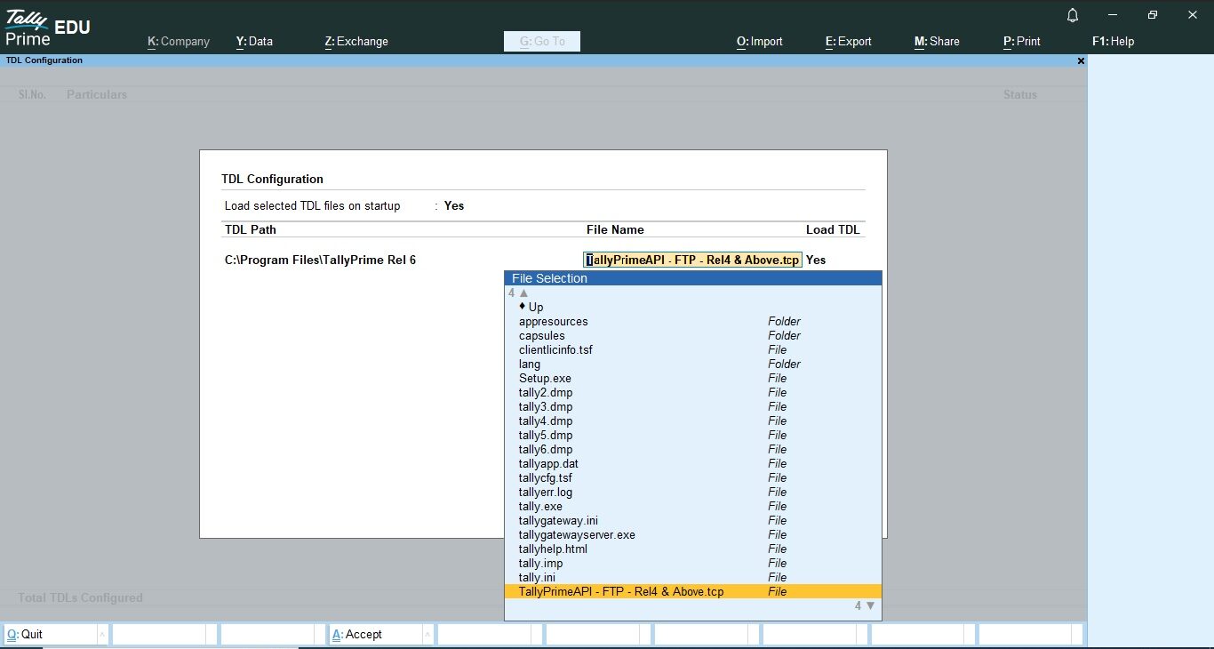Click the Tally Prime EDU logo

[x=48, y=27]
